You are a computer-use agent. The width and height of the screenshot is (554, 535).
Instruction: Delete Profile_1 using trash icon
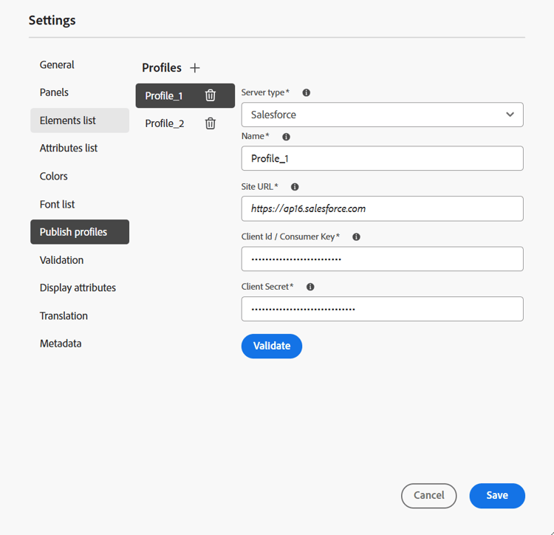[211, 95]
